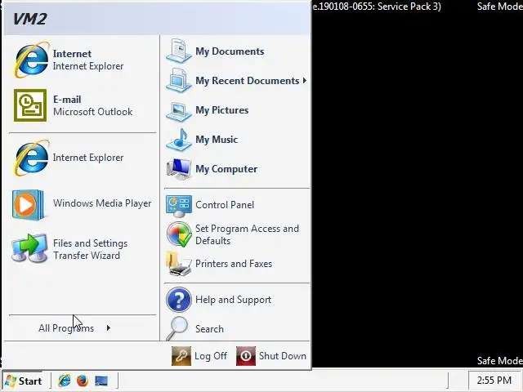This screenshot has width=523, height=392.
Task: Open Files and Settings Transfer Wizard icon
Action: click(29, 248)
